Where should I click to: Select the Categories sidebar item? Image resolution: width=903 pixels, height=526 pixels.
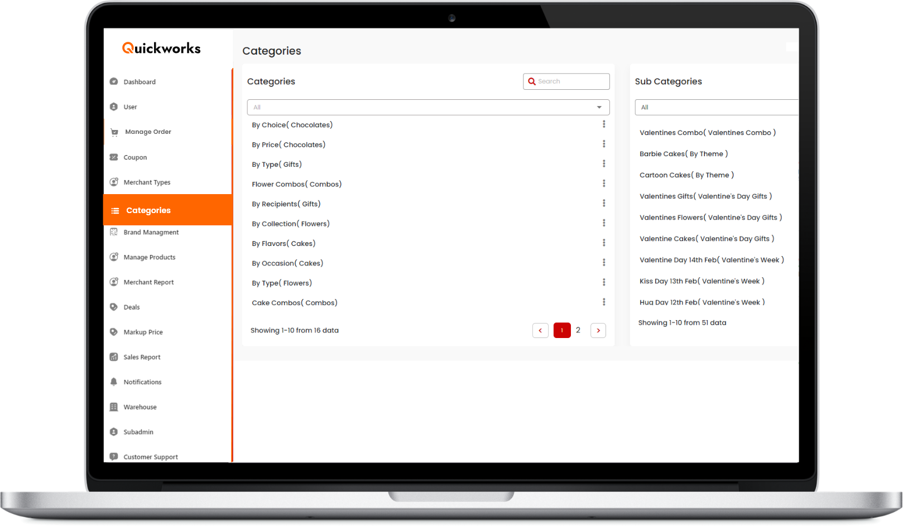pos(148,210)
